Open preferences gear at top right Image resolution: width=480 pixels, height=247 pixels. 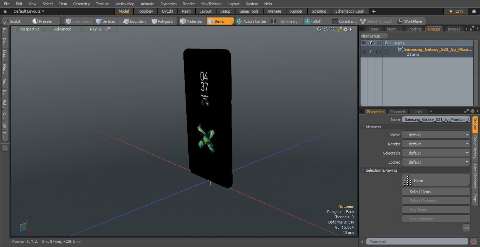(x=474, y=11)
